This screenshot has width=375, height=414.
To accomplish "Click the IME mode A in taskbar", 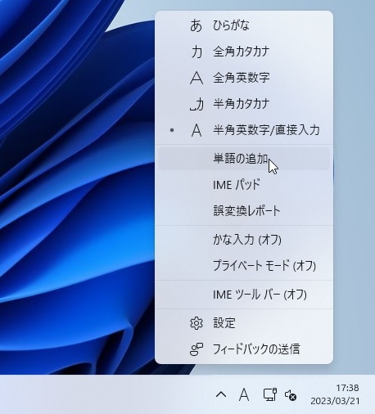I will coord(244,394).
